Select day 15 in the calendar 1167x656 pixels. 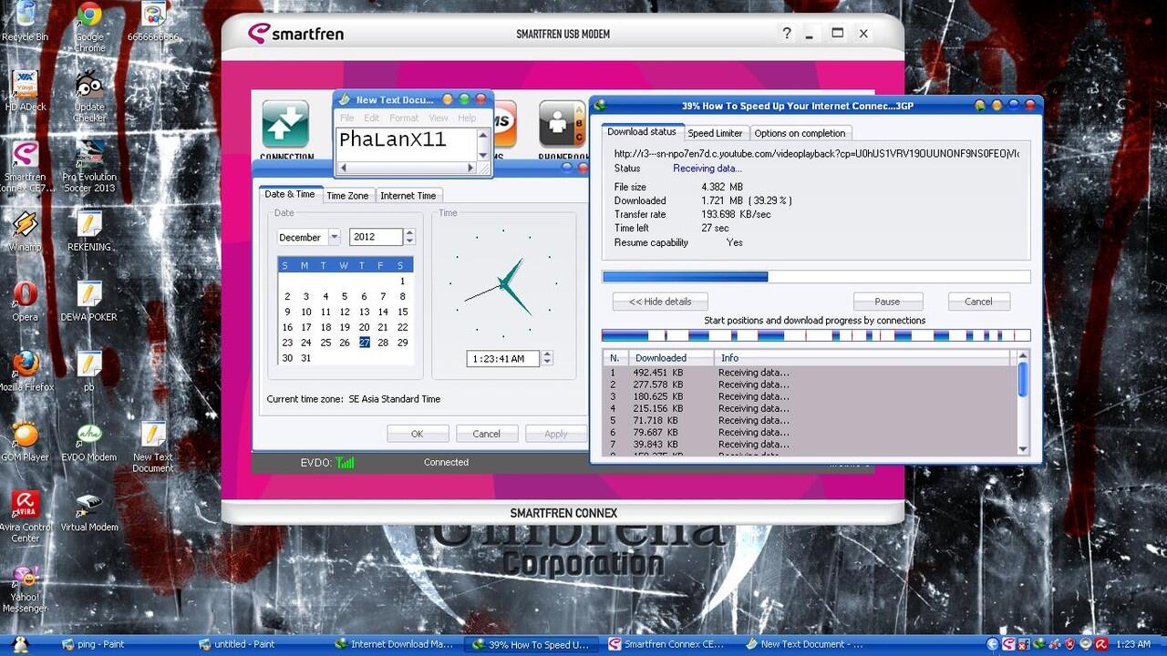(x=402, y=312)
